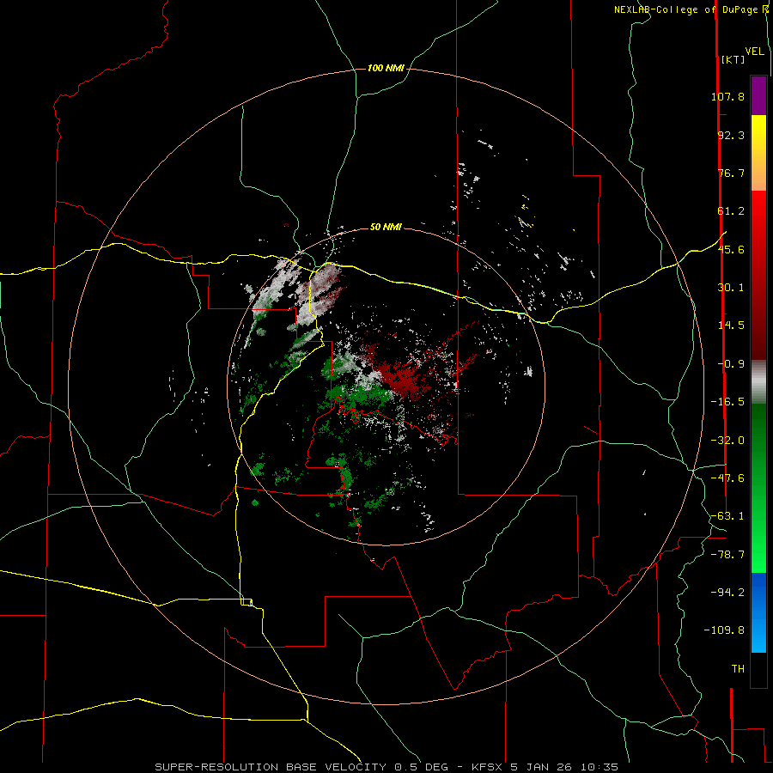This screenshot has width=773, height=773.
Task: Click the -0.9 velocity scale value
Action: [x=731, y=364]
